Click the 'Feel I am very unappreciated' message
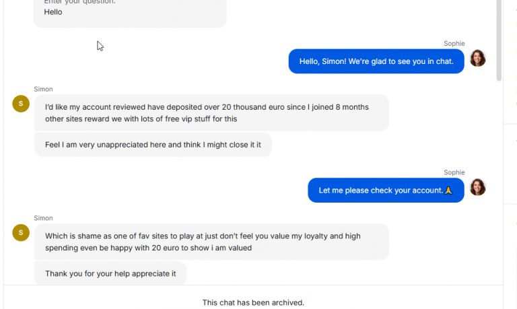The height and width of the screenshot is (309, 517). (153, 145)
